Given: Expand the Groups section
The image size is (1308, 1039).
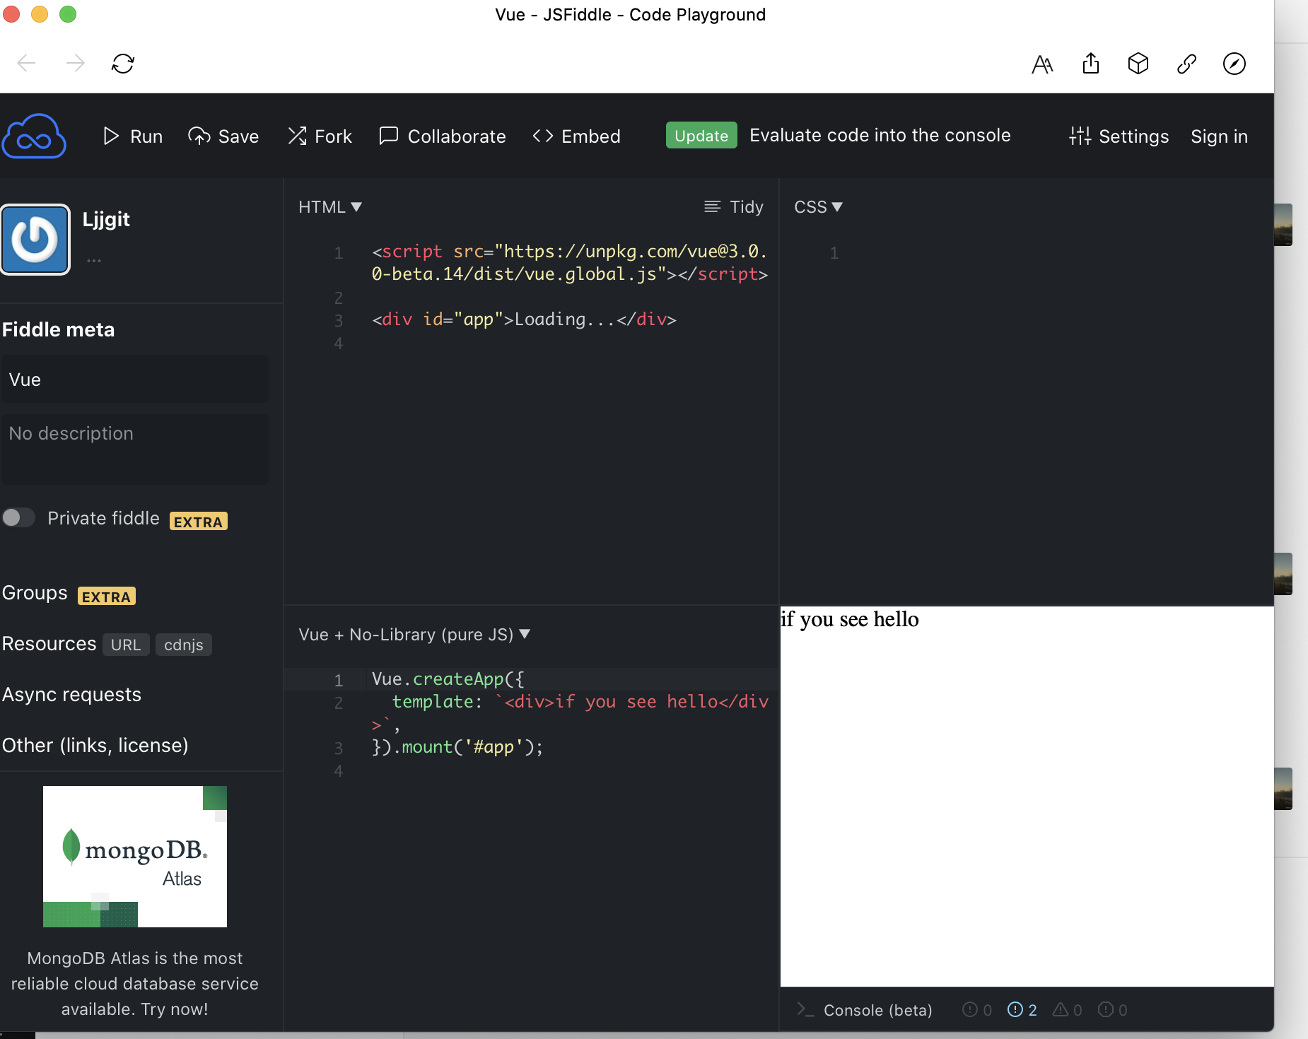Looking at the screenshot, I should click(x=35, y=592).
